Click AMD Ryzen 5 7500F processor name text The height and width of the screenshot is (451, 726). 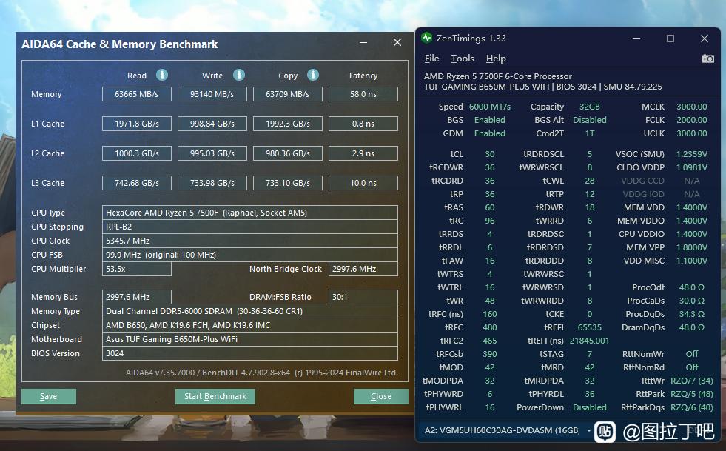(x=498, y=76)
